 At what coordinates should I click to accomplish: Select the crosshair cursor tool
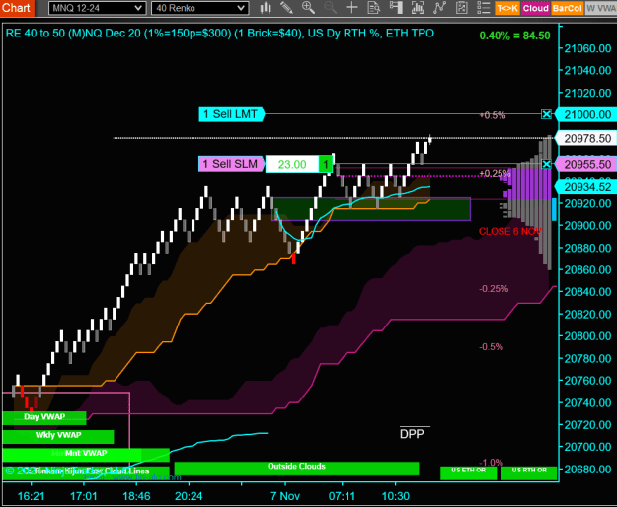click(x=351, y=8)
